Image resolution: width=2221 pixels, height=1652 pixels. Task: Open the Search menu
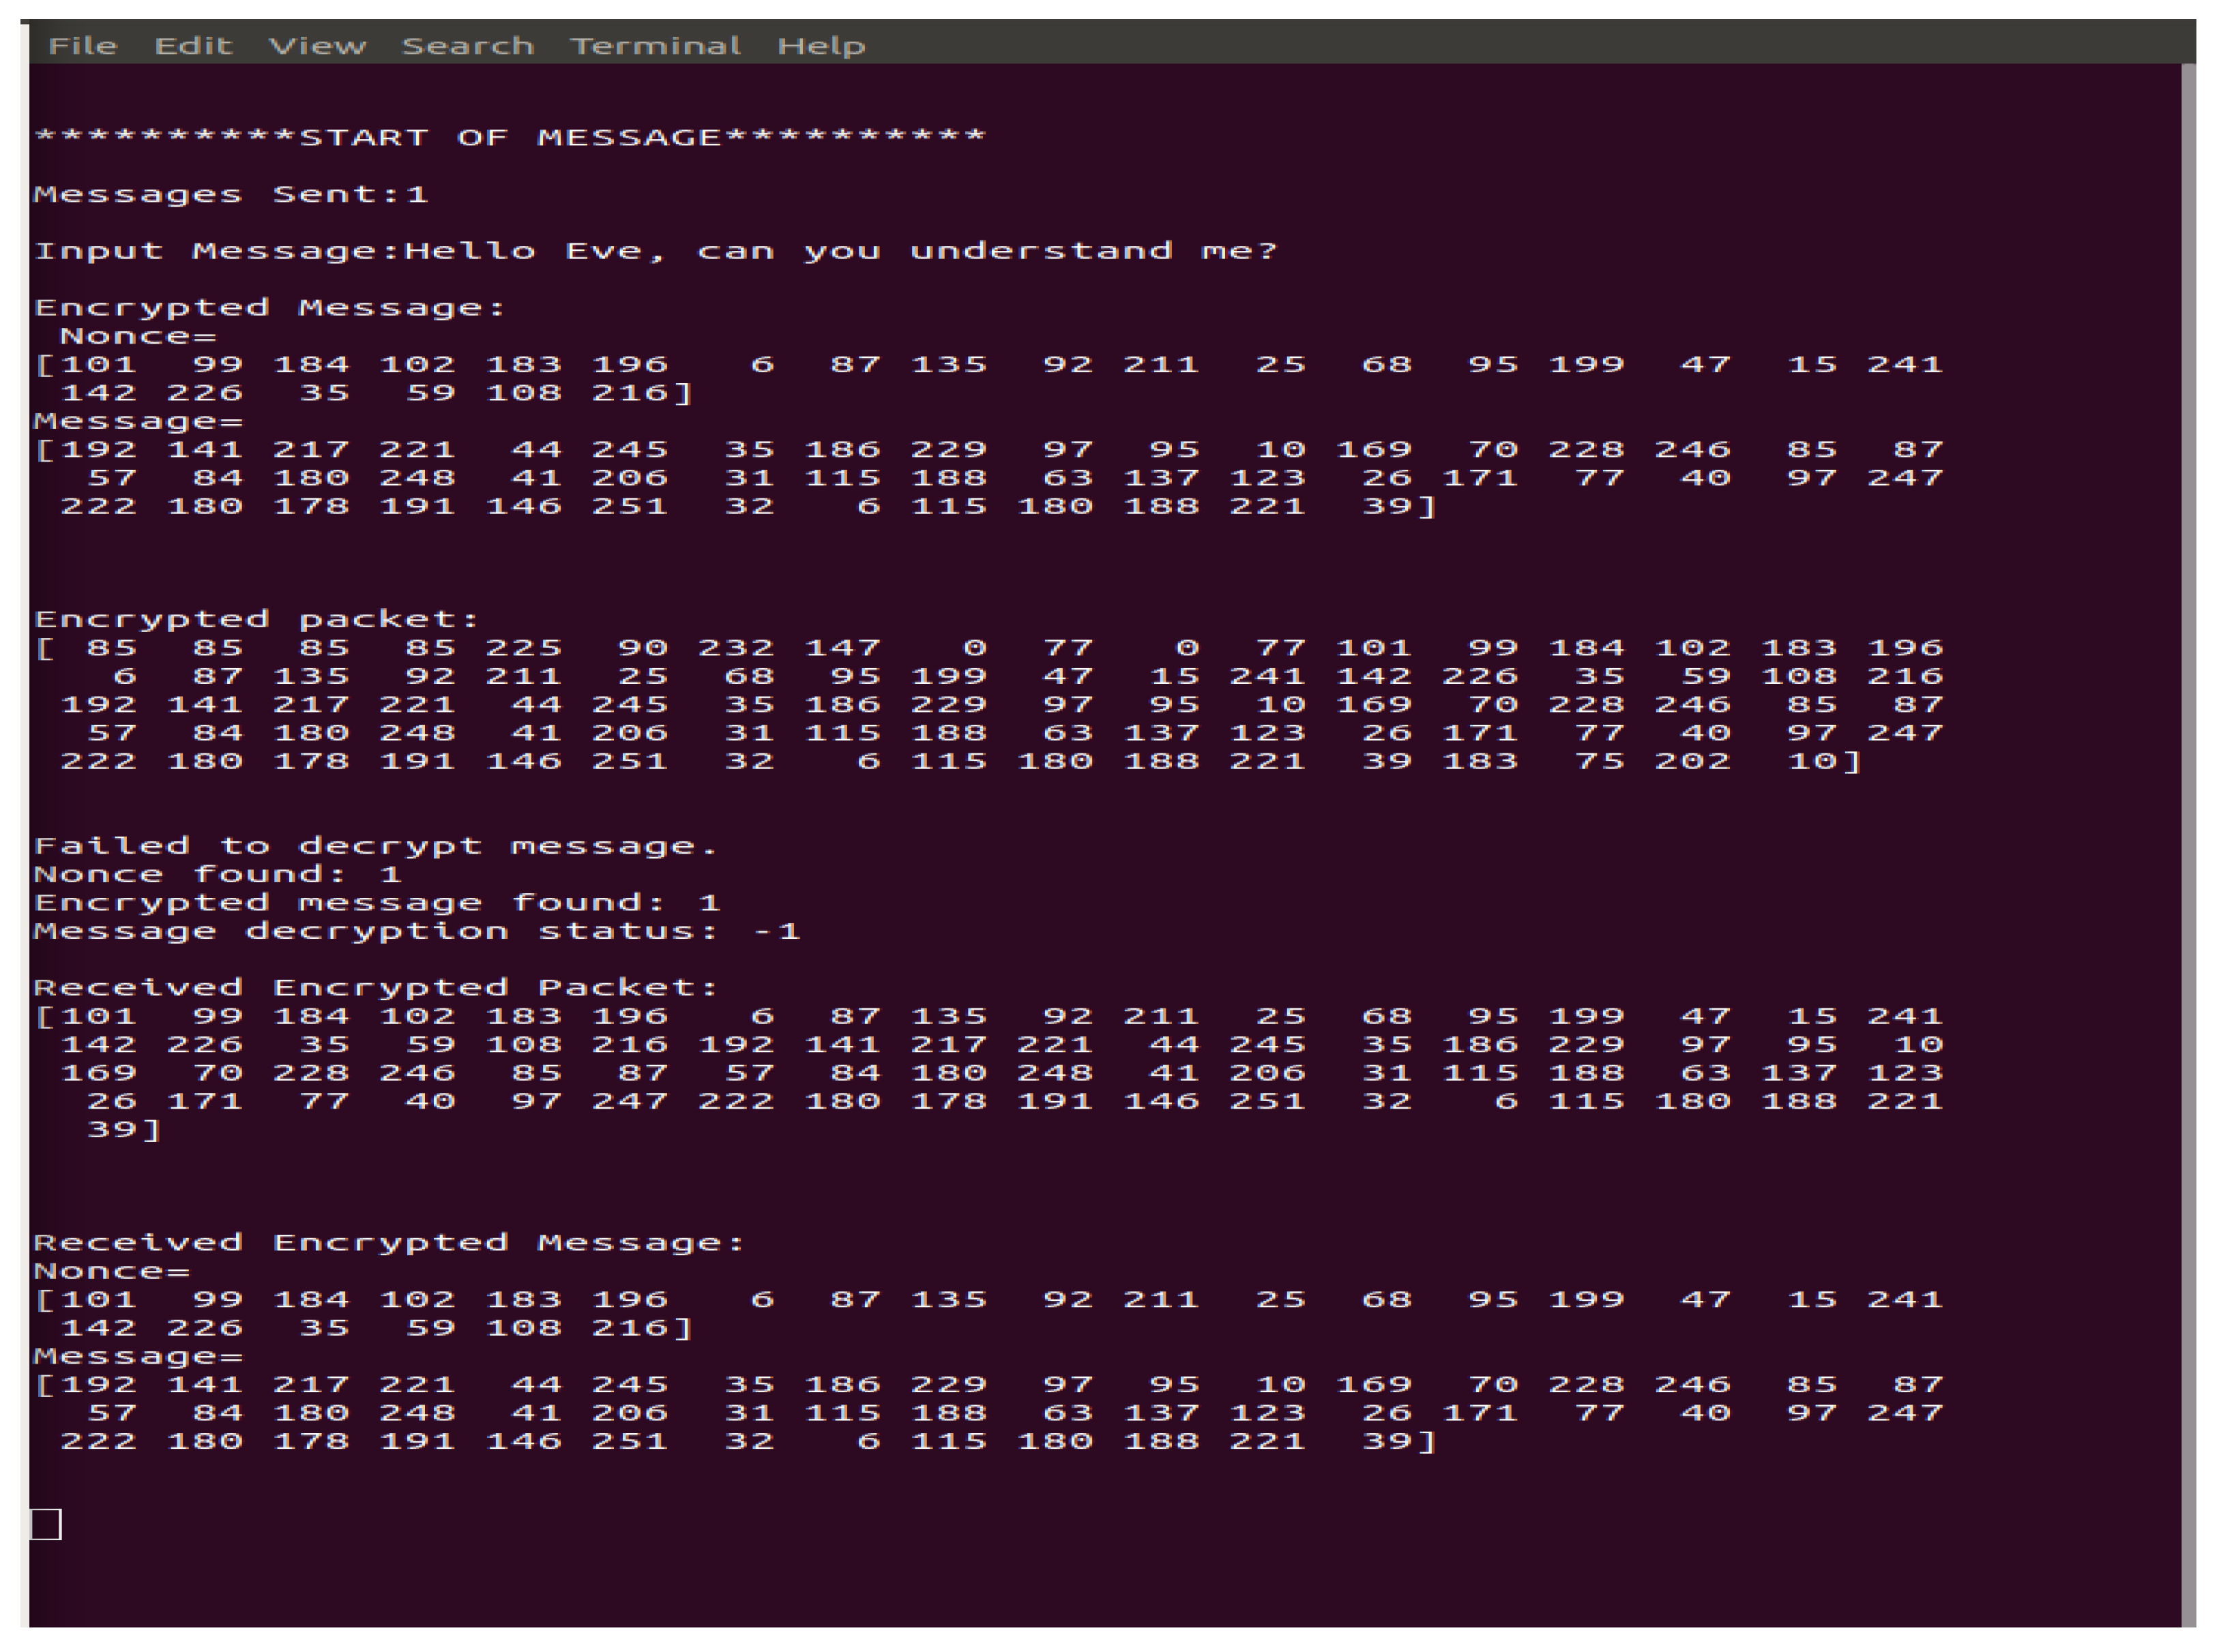[467, 46]
